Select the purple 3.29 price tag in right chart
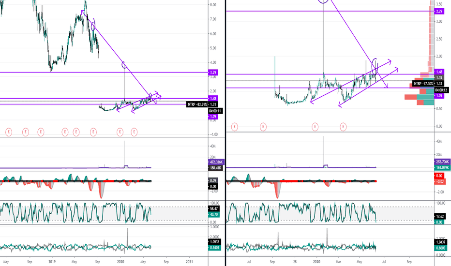Screen dimensions: 451x266 point(439,11)
